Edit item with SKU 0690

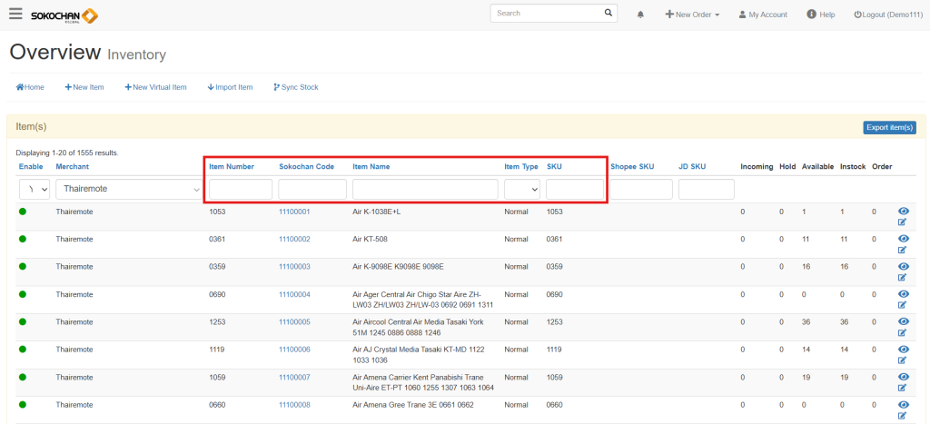(903, 305)
